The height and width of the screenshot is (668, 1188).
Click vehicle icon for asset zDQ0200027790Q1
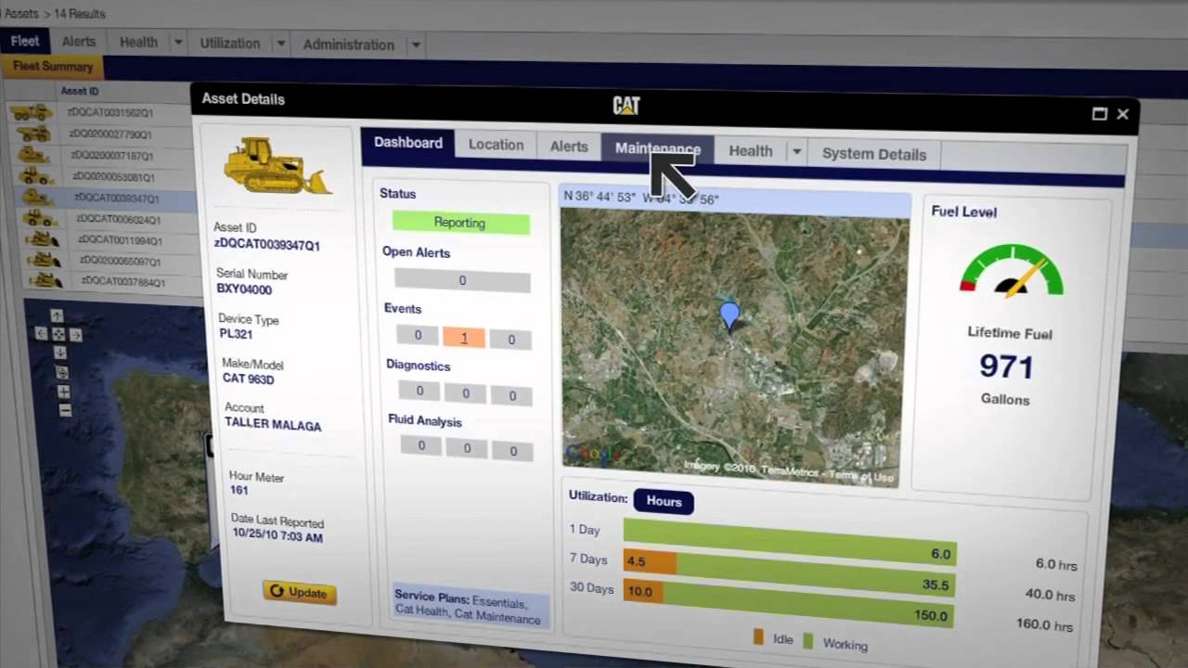33,134
